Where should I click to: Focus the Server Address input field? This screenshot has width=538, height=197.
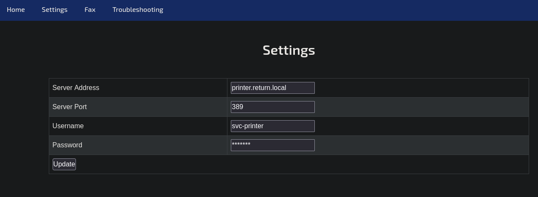(273, 88)
